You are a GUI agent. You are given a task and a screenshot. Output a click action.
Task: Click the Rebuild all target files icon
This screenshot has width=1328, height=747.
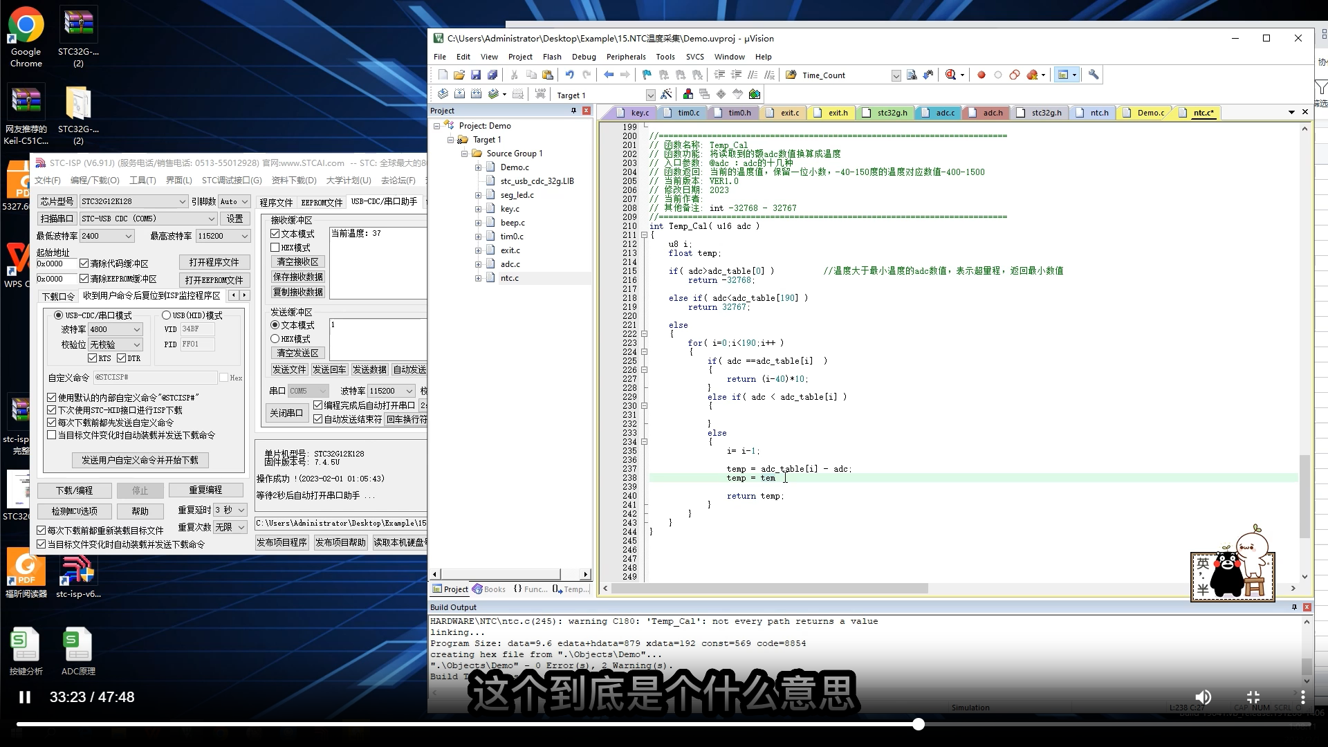476,94
